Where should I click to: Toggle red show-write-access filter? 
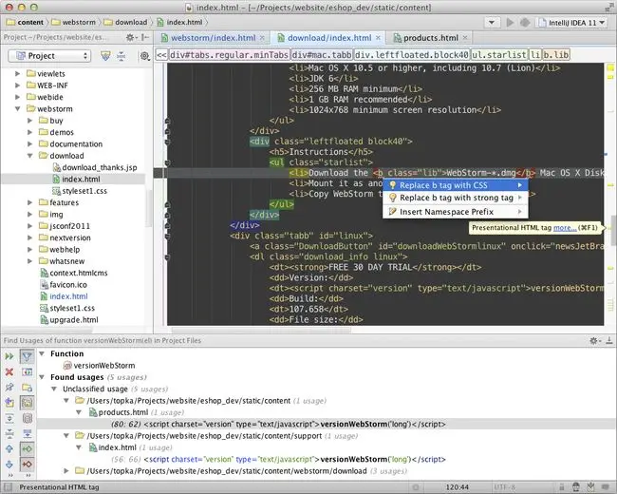click(x=27, y=464)
